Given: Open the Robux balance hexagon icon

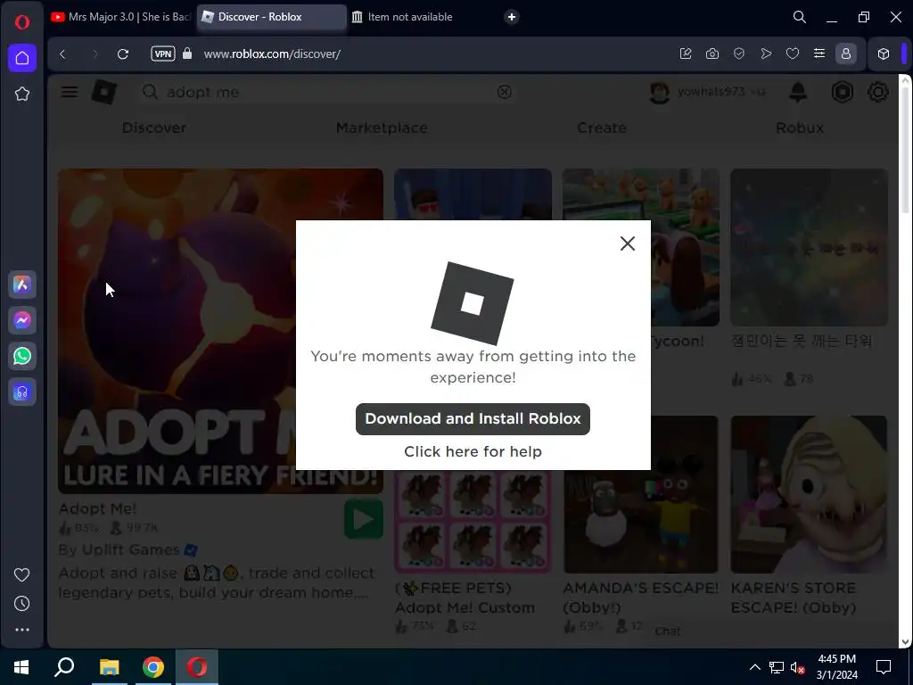Looking at the screenshot, I should point(842,92).
